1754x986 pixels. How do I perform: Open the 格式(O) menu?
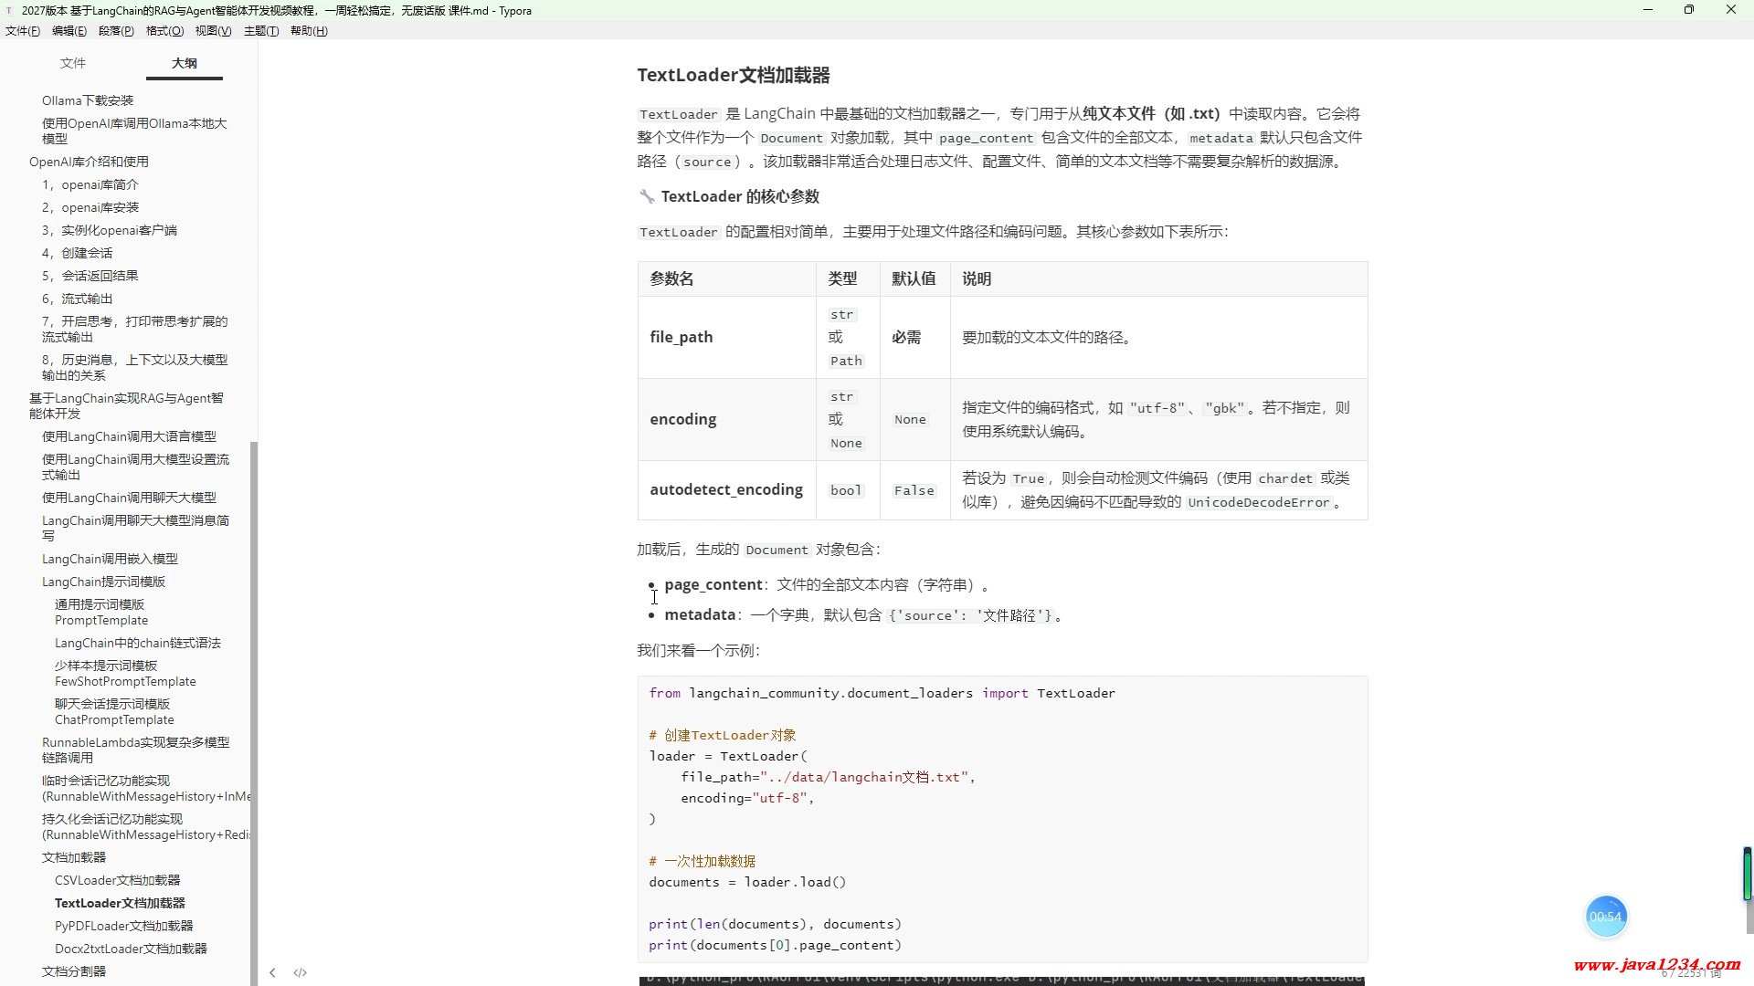point(164,31)
